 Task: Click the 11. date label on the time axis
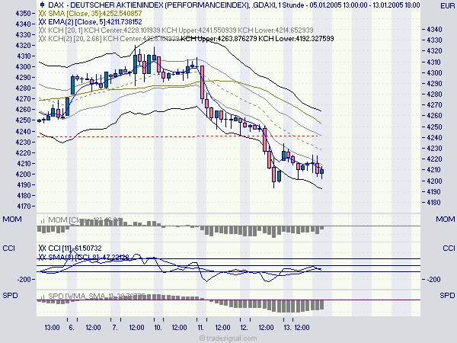coord(201,328)
